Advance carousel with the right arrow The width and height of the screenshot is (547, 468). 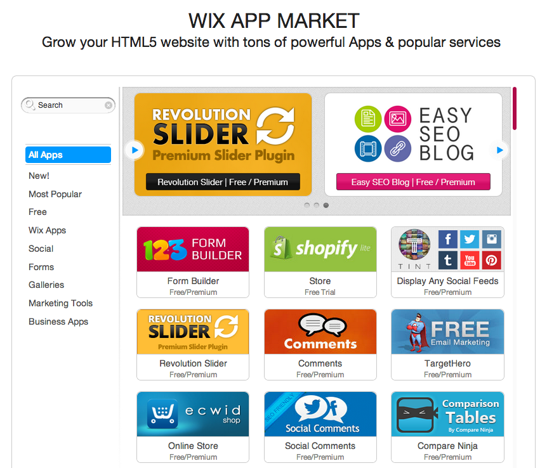pos(500,150)
